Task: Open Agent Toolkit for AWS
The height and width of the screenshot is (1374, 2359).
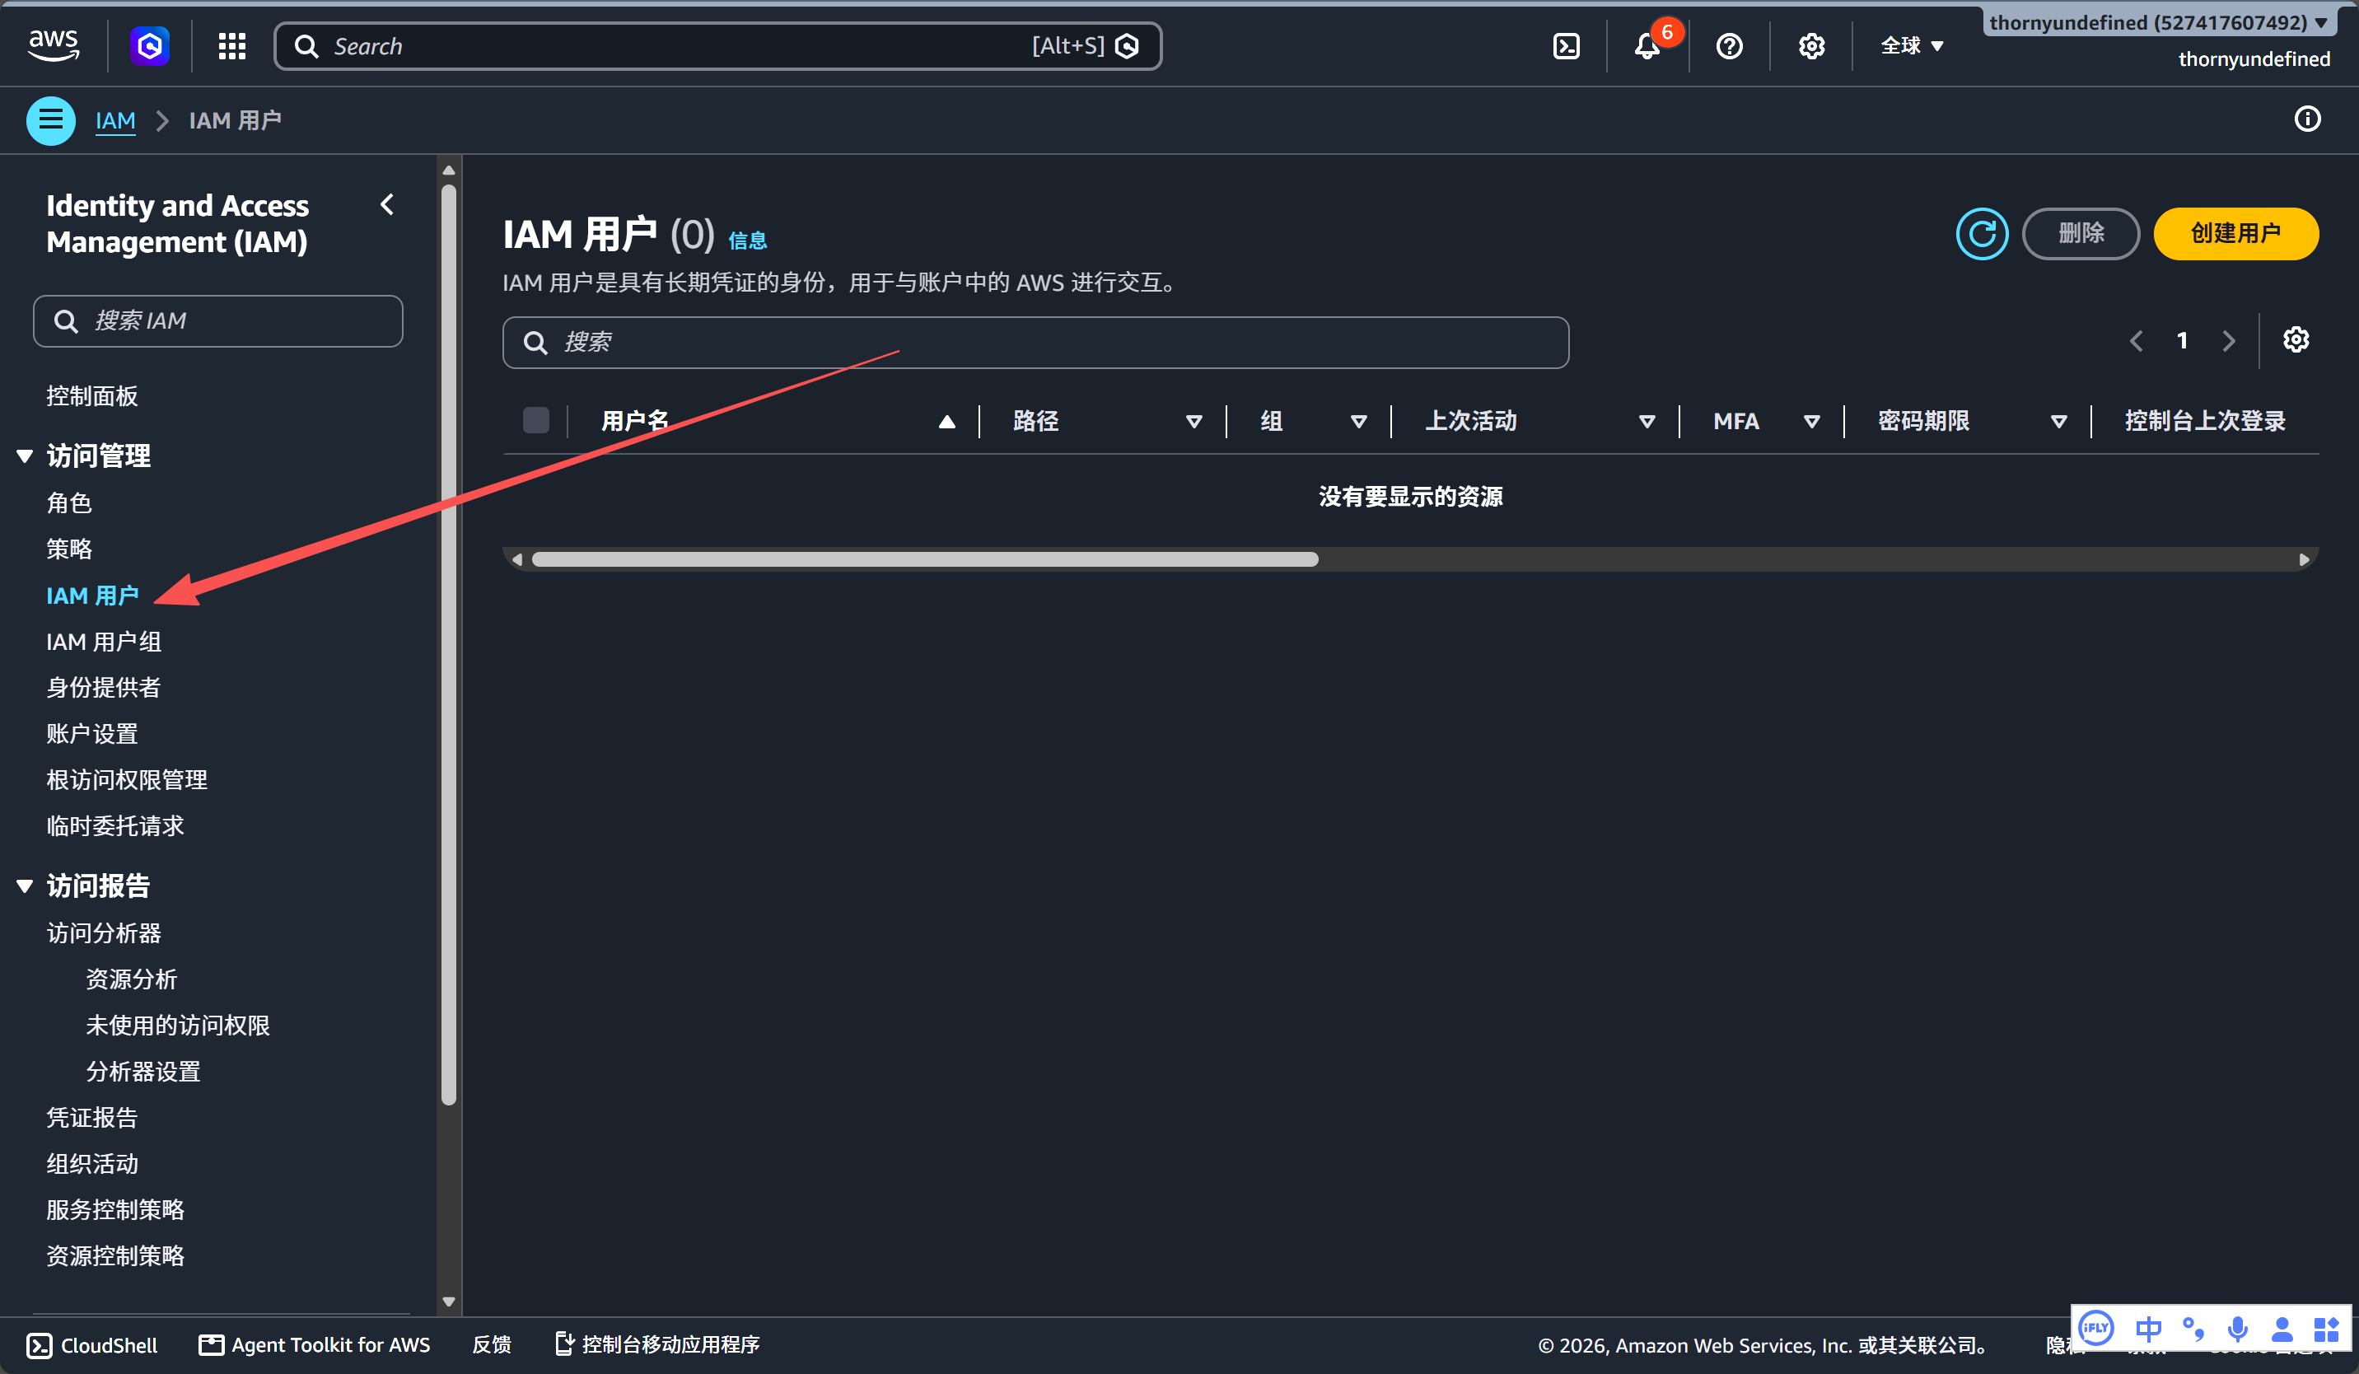Action: pyautogui.click(x=315, y=1345)
